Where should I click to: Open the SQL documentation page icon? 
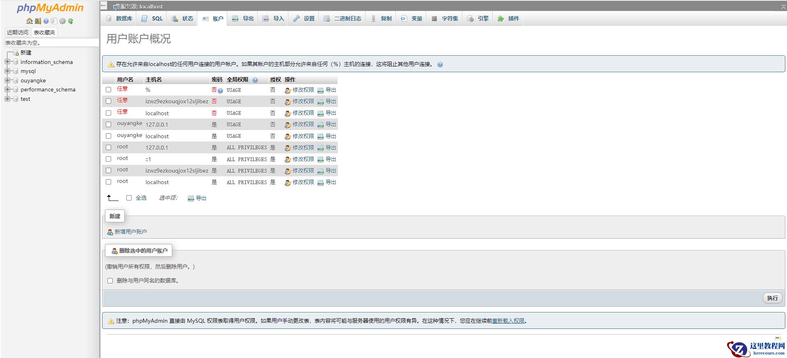[x=54, y=21]
